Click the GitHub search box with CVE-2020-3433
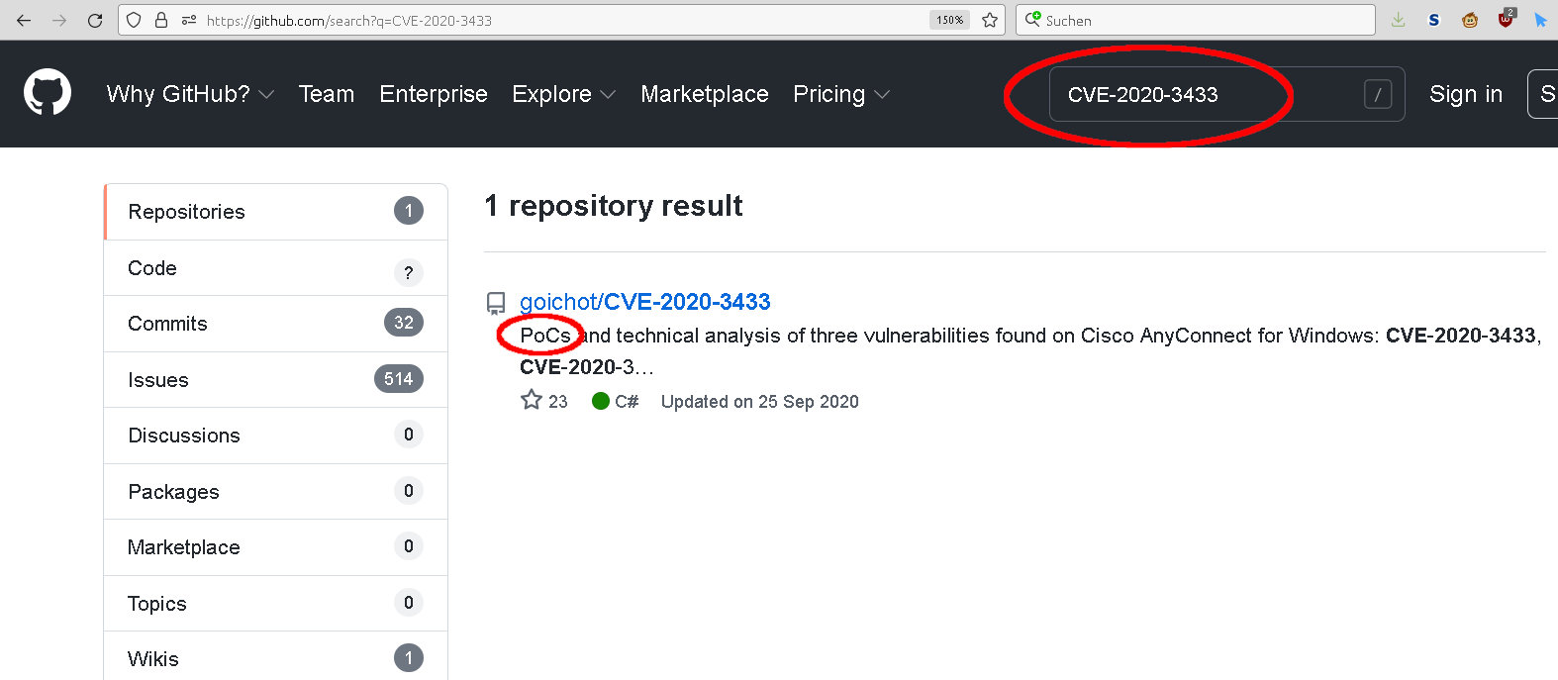The width and height of the screenshot is (1558, 680). (1226, 94)
